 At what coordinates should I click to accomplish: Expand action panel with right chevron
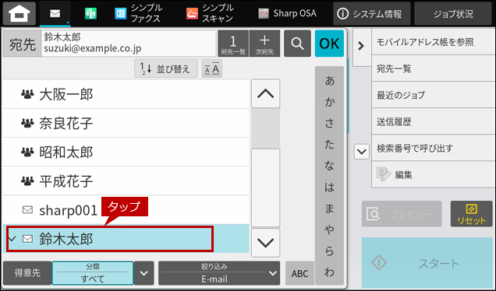[361, 46]
